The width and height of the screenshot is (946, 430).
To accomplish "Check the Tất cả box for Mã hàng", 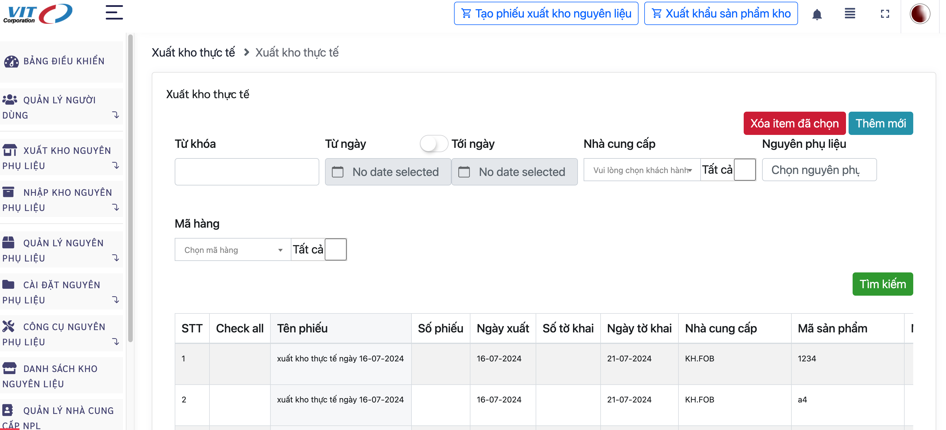I will click(x=335, y=249).
